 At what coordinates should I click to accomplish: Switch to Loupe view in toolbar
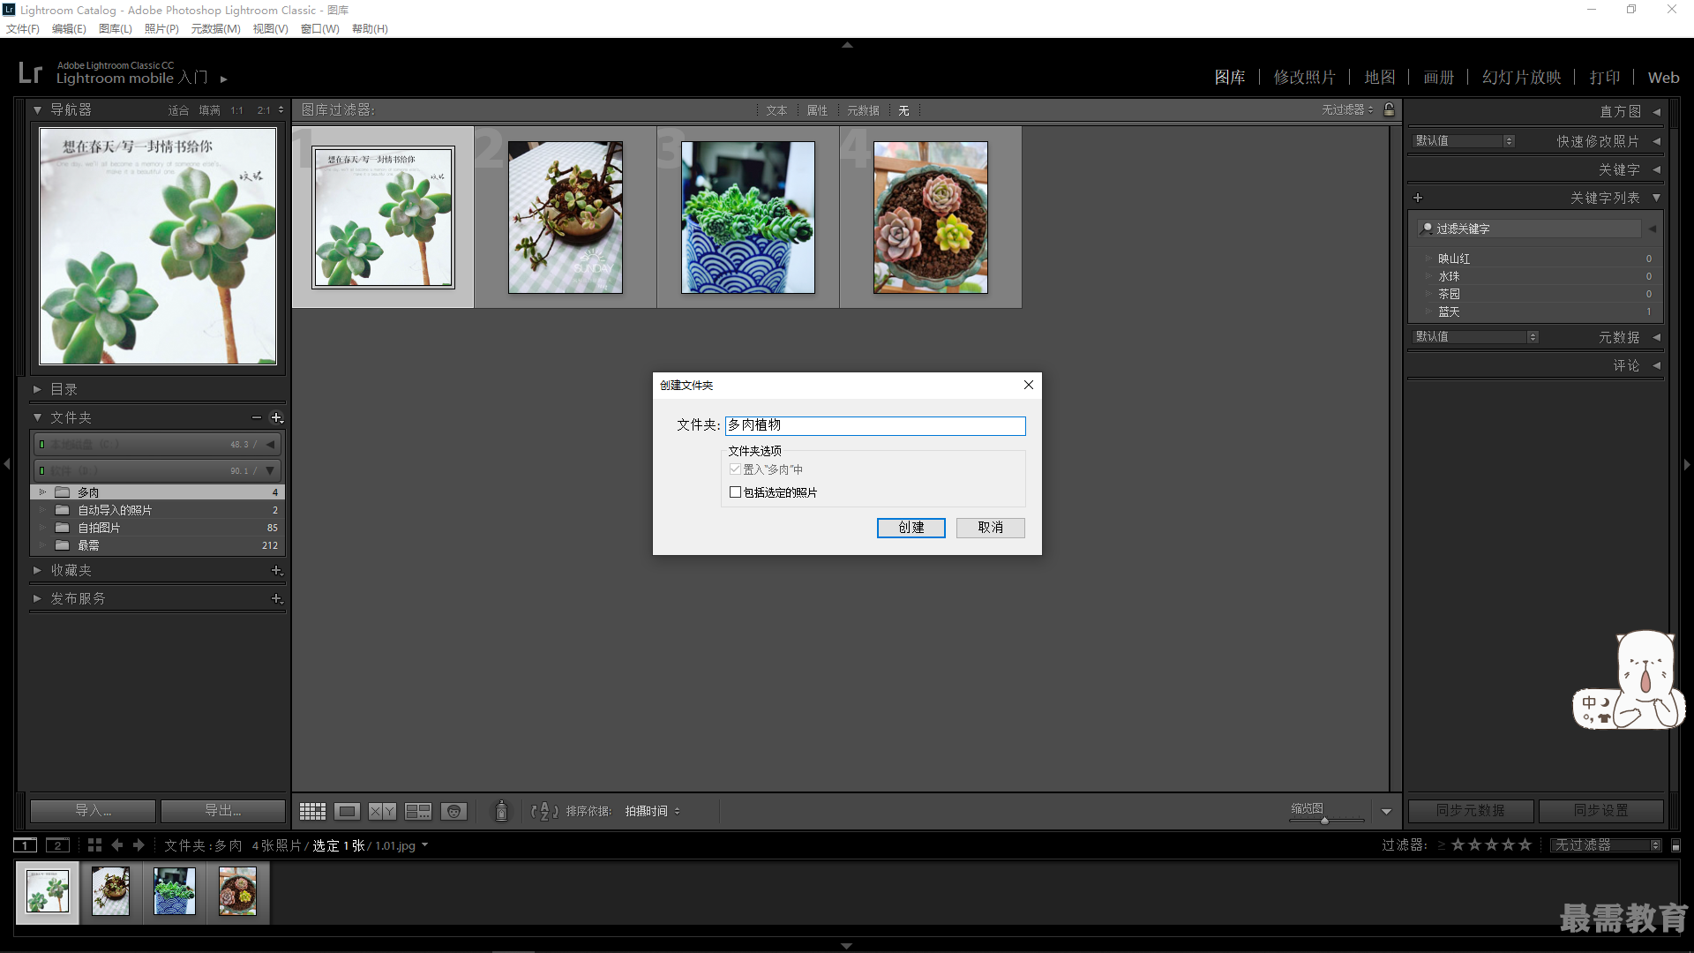348,811
